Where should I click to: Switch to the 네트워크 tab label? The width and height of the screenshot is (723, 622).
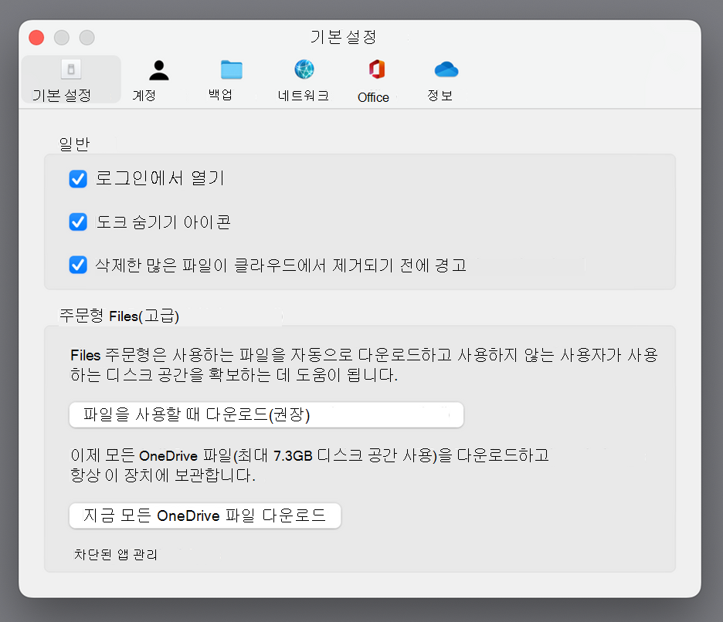[x=303, y=96]
